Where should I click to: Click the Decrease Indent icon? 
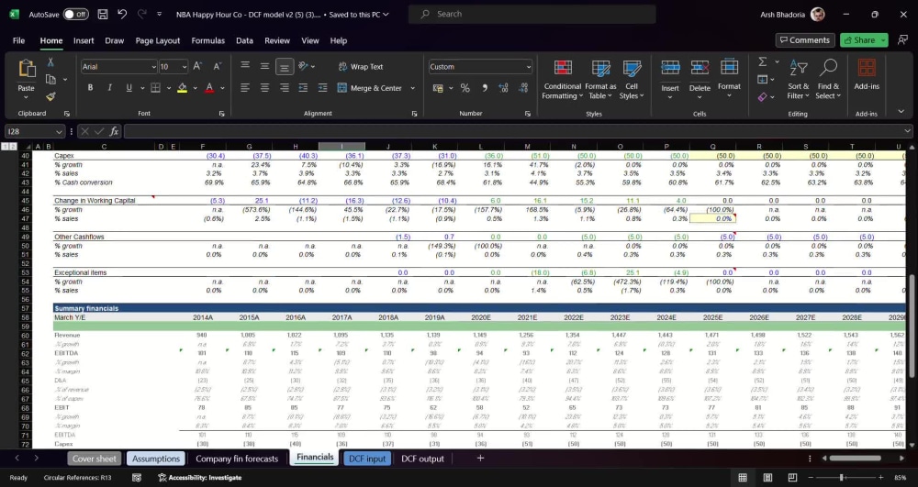(x=303, y=88)
